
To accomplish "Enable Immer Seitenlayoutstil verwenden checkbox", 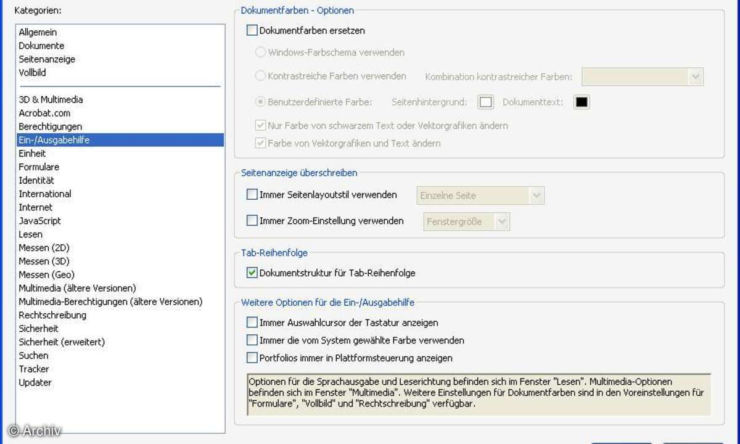I will [252, 194].
